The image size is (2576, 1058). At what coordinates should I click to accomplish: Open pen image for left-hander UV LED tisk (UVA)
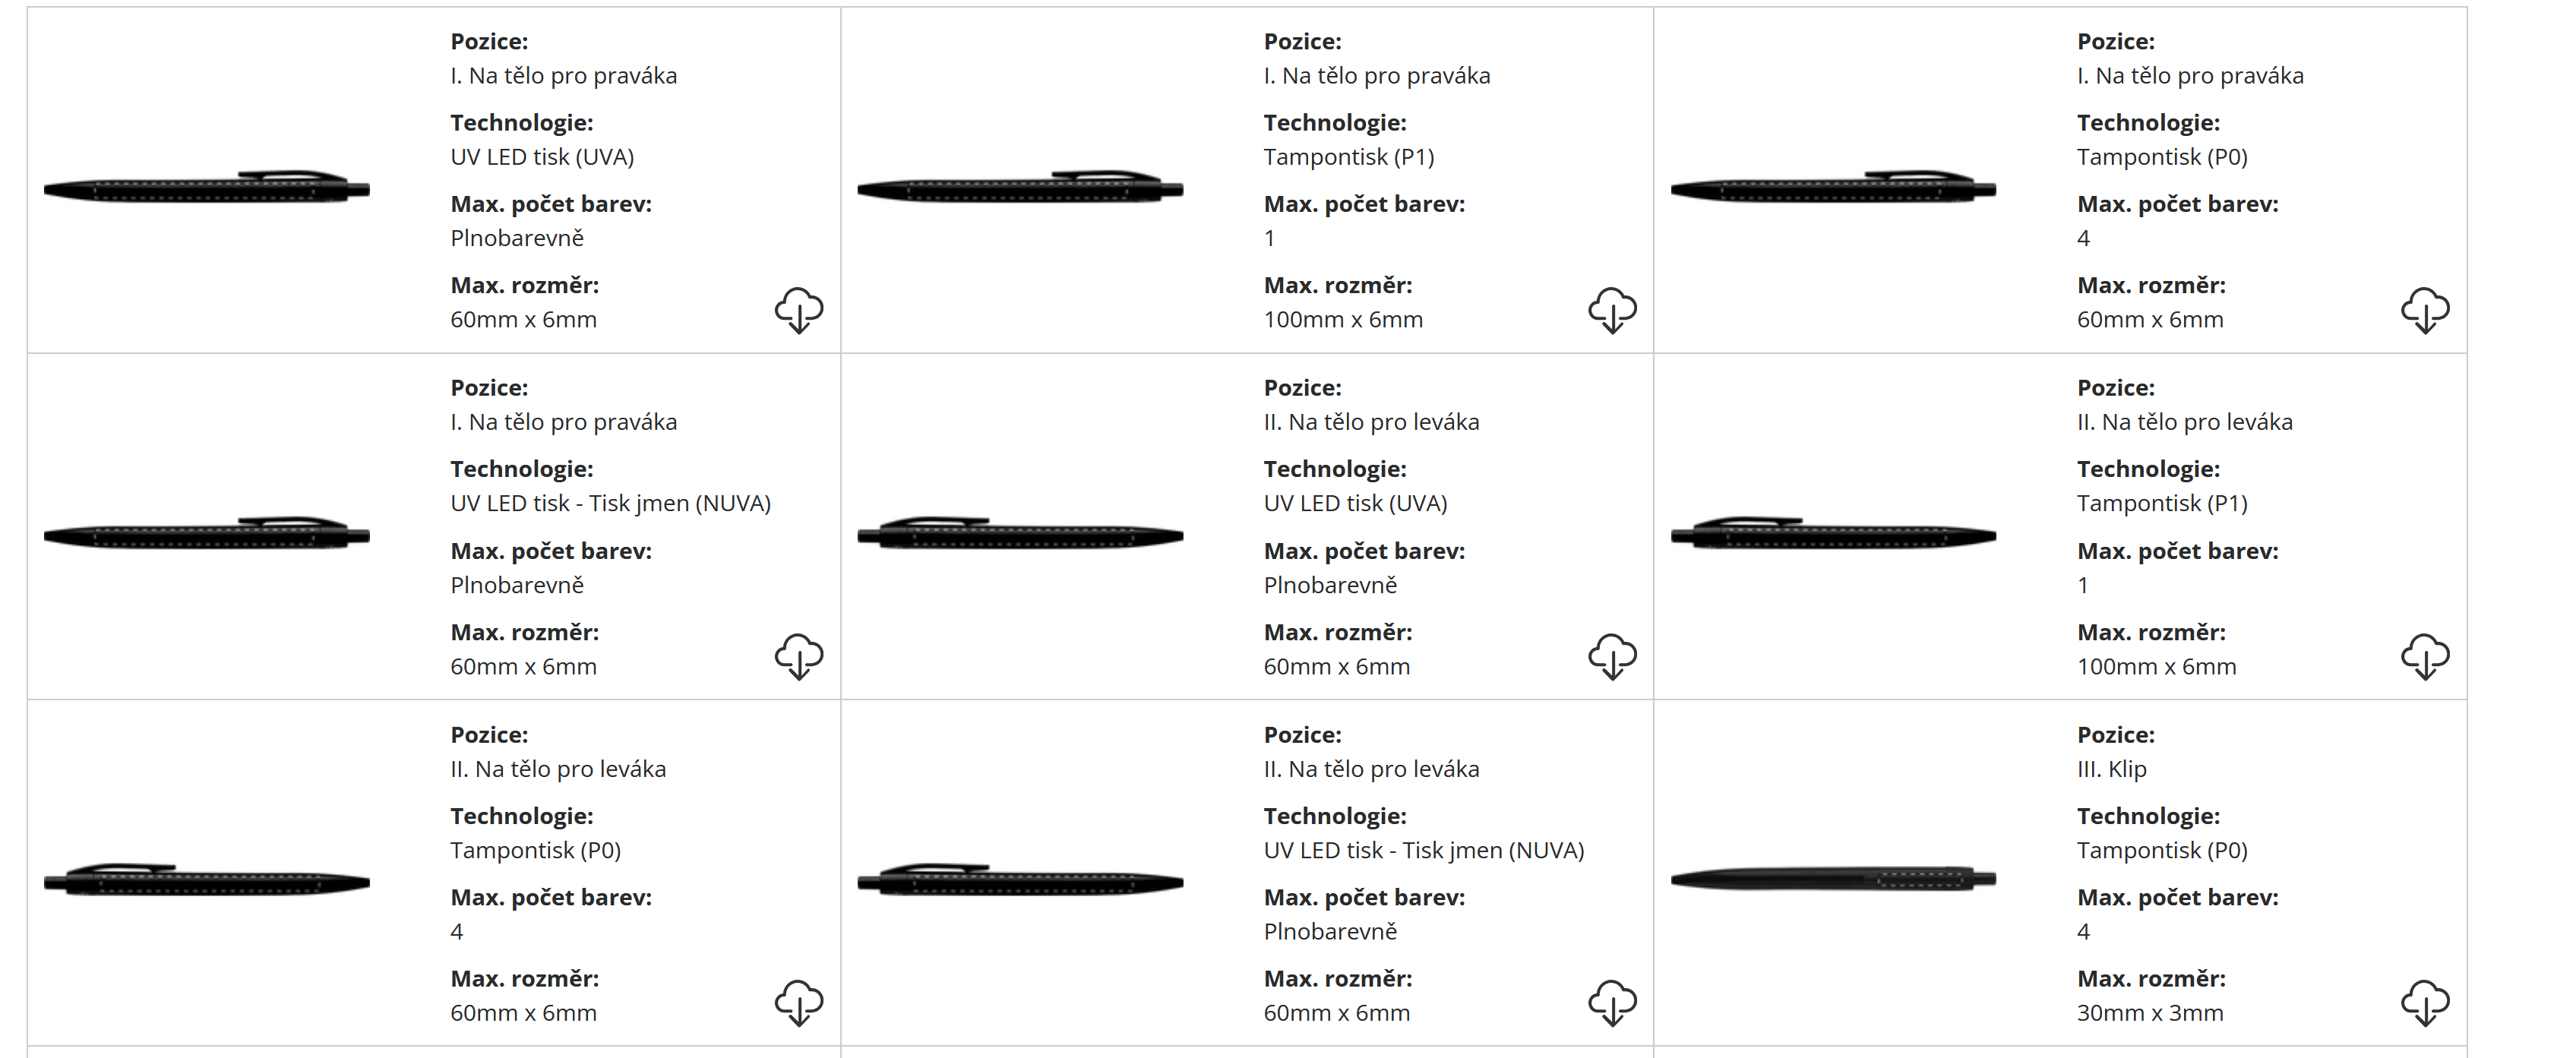click(x=1020, y=534)
